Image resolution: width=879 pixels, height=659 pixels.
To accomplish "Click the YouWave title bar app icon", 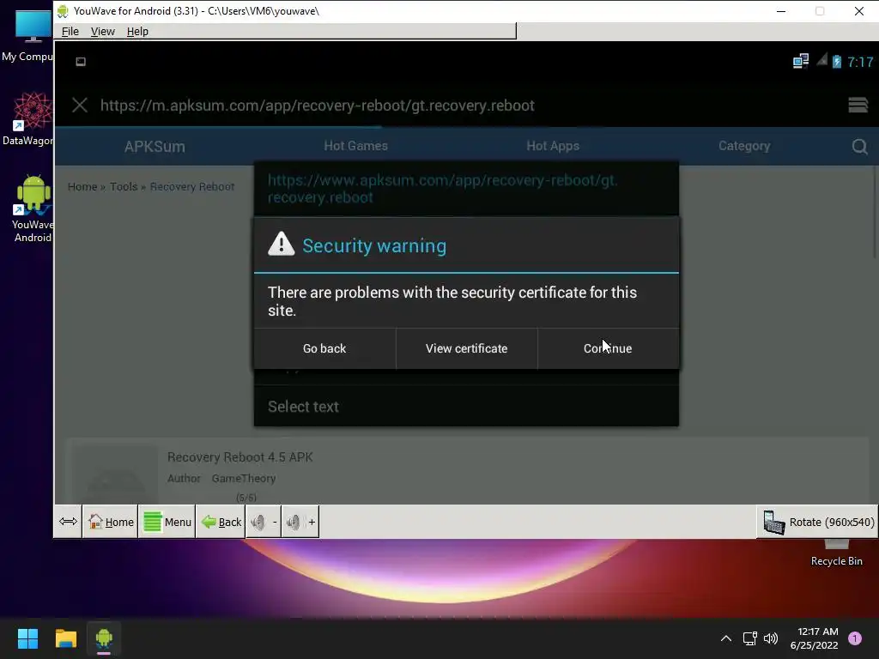I will (63, 11).
